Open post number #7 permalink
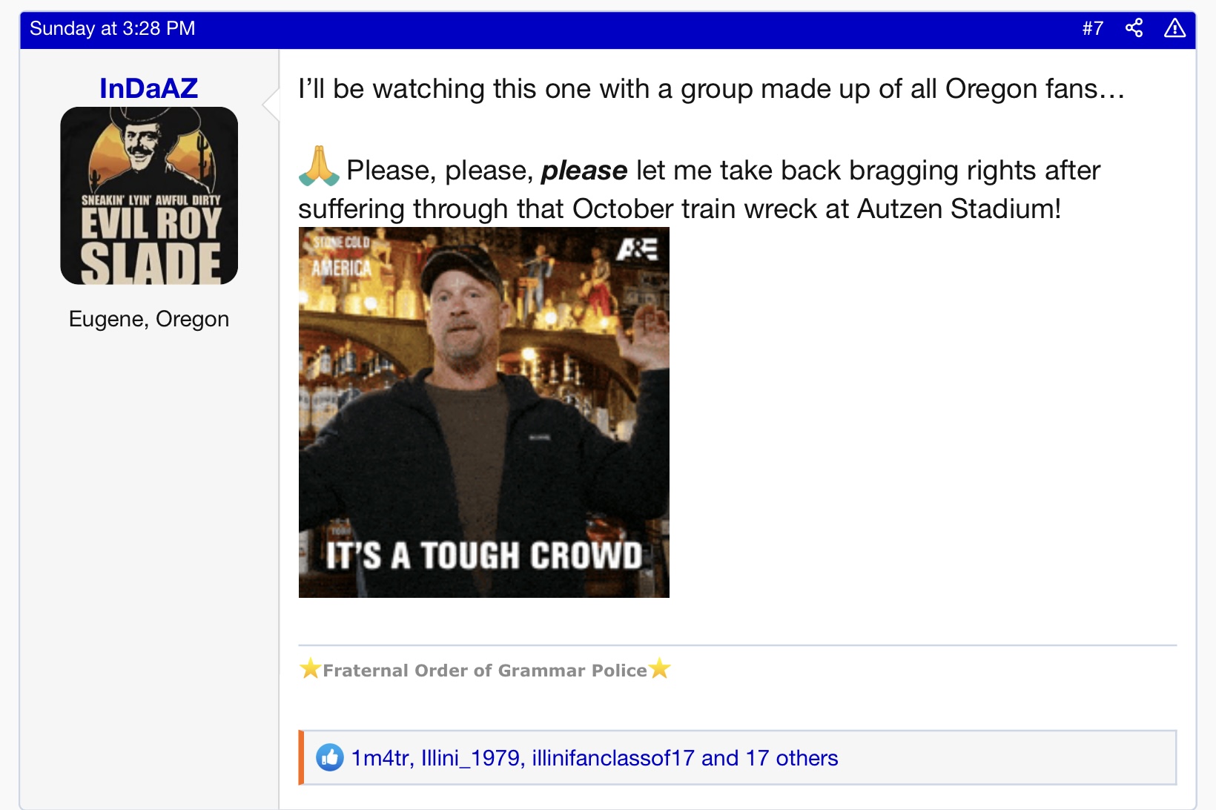 [x=1093, y=28]
